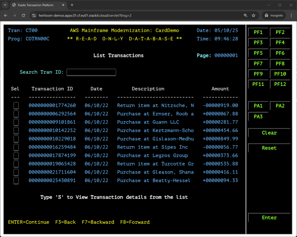Click the PF1 key button
This screenshot has width=297, height=237.
click(x=258, y=32)
